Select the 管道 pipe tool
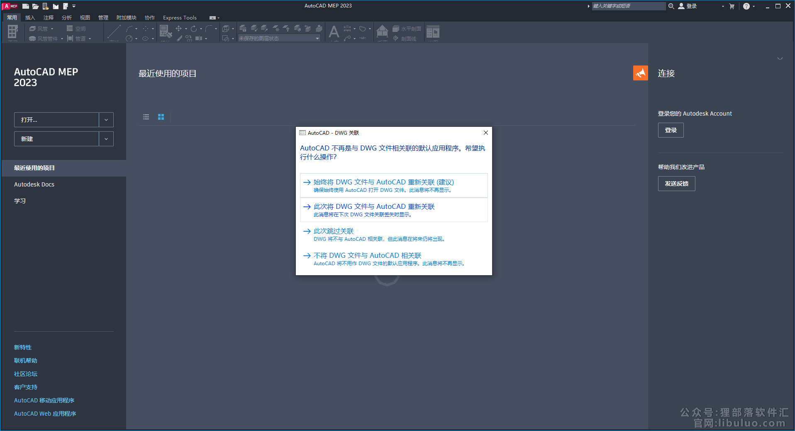Screen dimensions: 795x431 76,39
